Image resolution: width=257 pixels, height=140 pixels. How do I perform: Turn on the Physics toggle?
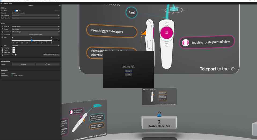(x=13, y=50)
